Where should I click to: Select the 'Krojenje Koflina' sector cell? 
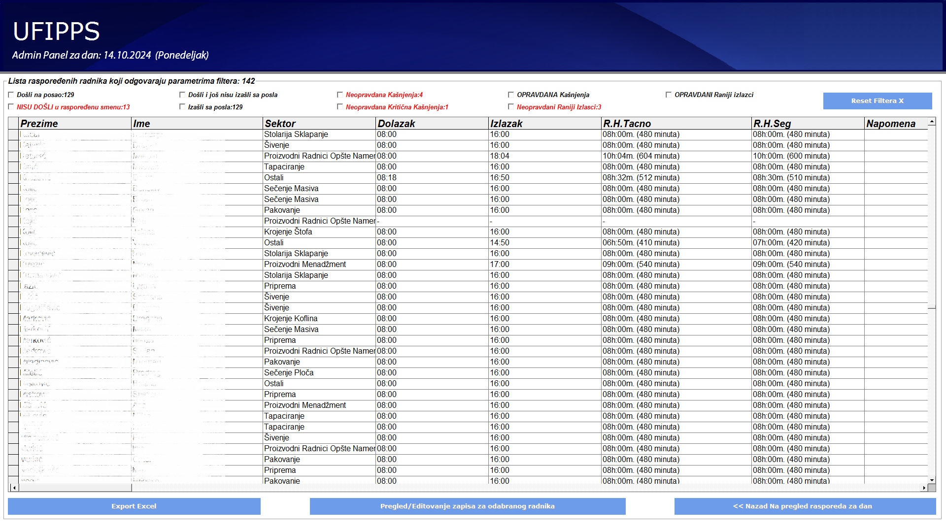[x=319, y=319]
